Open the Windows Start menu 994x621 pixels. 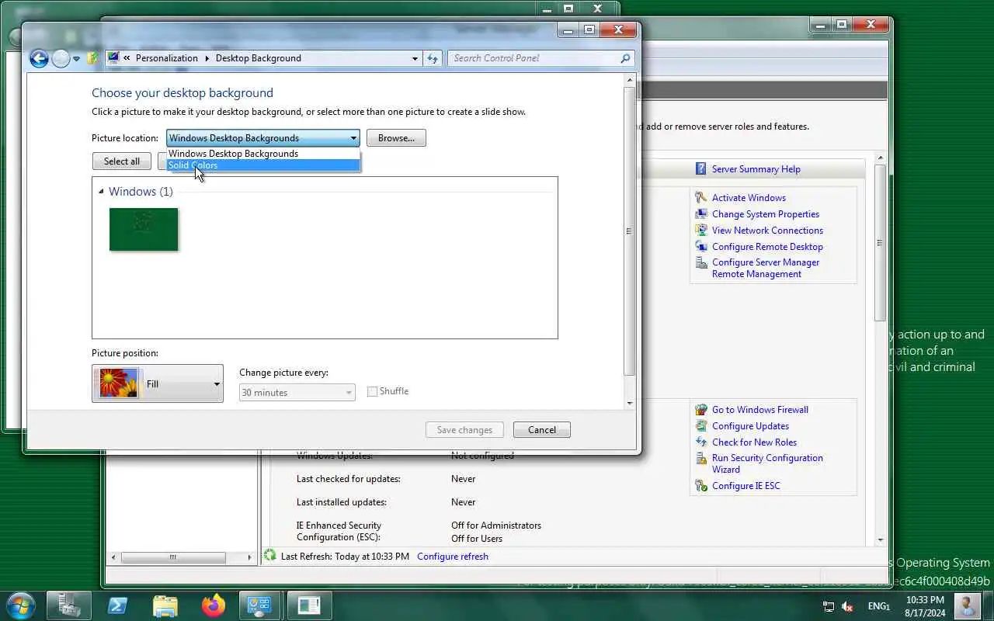tap(20, 605)
